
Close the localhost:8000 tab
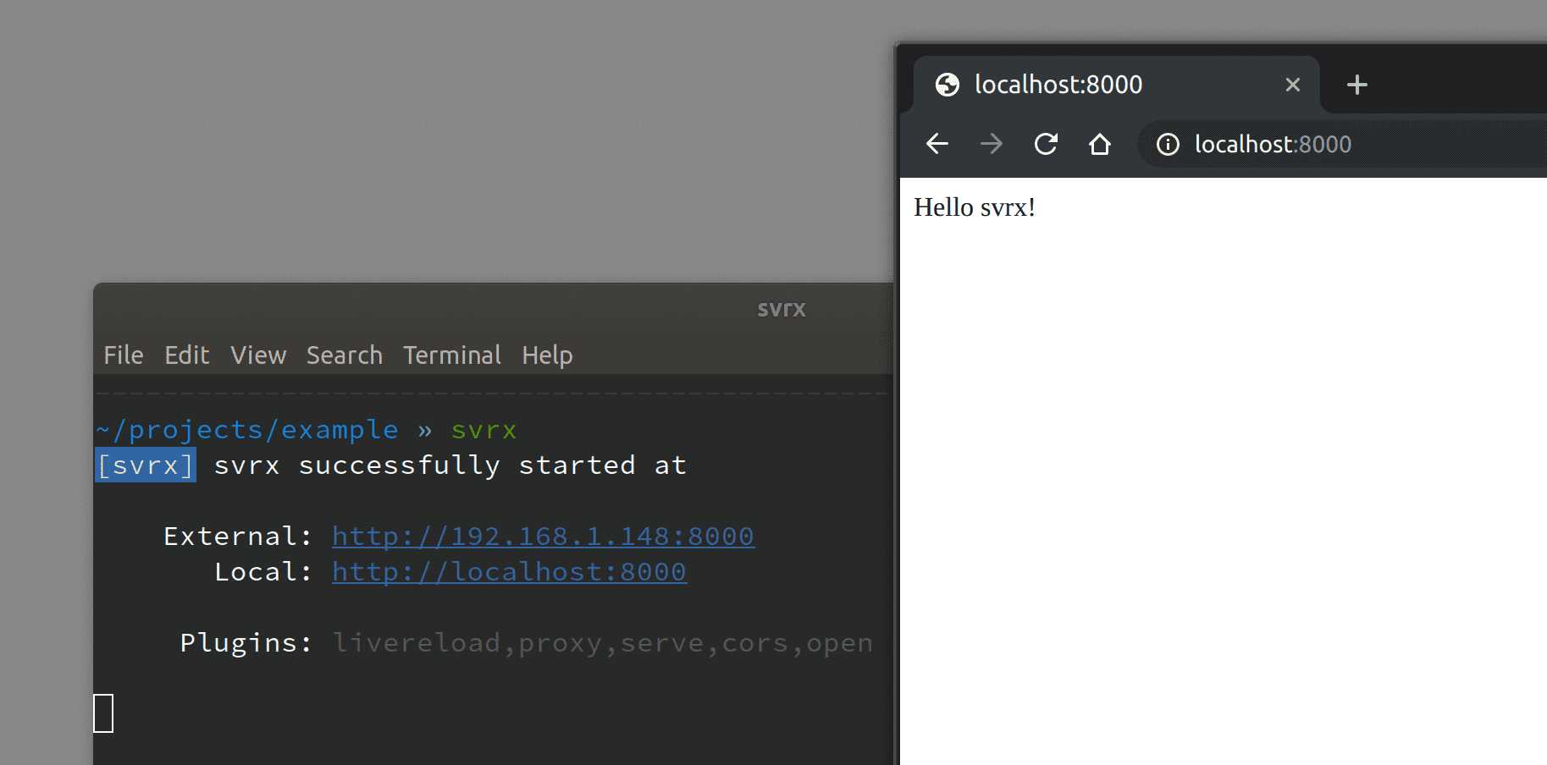tap(1292, 85)
